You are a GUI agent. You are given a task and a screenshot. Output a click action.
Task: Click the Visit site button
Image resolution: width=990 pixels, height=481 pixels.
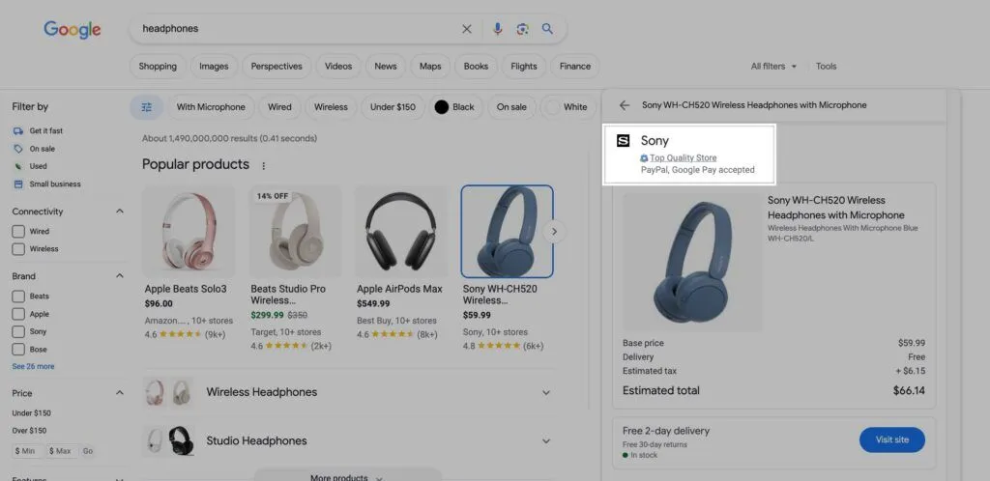[x=892, y=439]
